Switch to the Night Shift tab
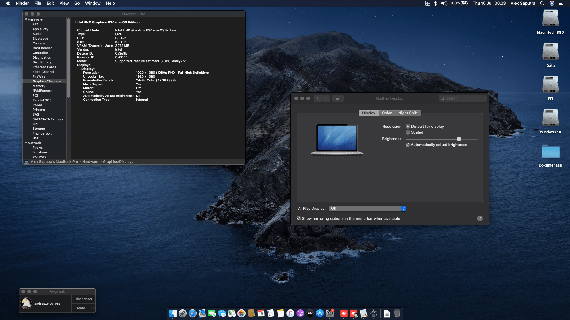Screen dimensions: 570x320 (x=408, y=113)
